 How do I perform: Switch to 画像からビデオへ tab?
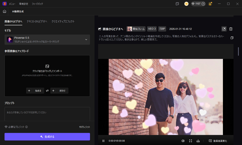coord(14,21)
